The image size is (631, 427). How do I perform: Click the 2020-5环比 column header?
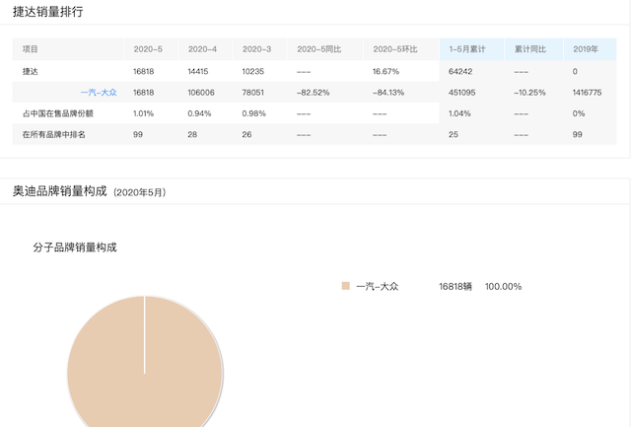401,49
